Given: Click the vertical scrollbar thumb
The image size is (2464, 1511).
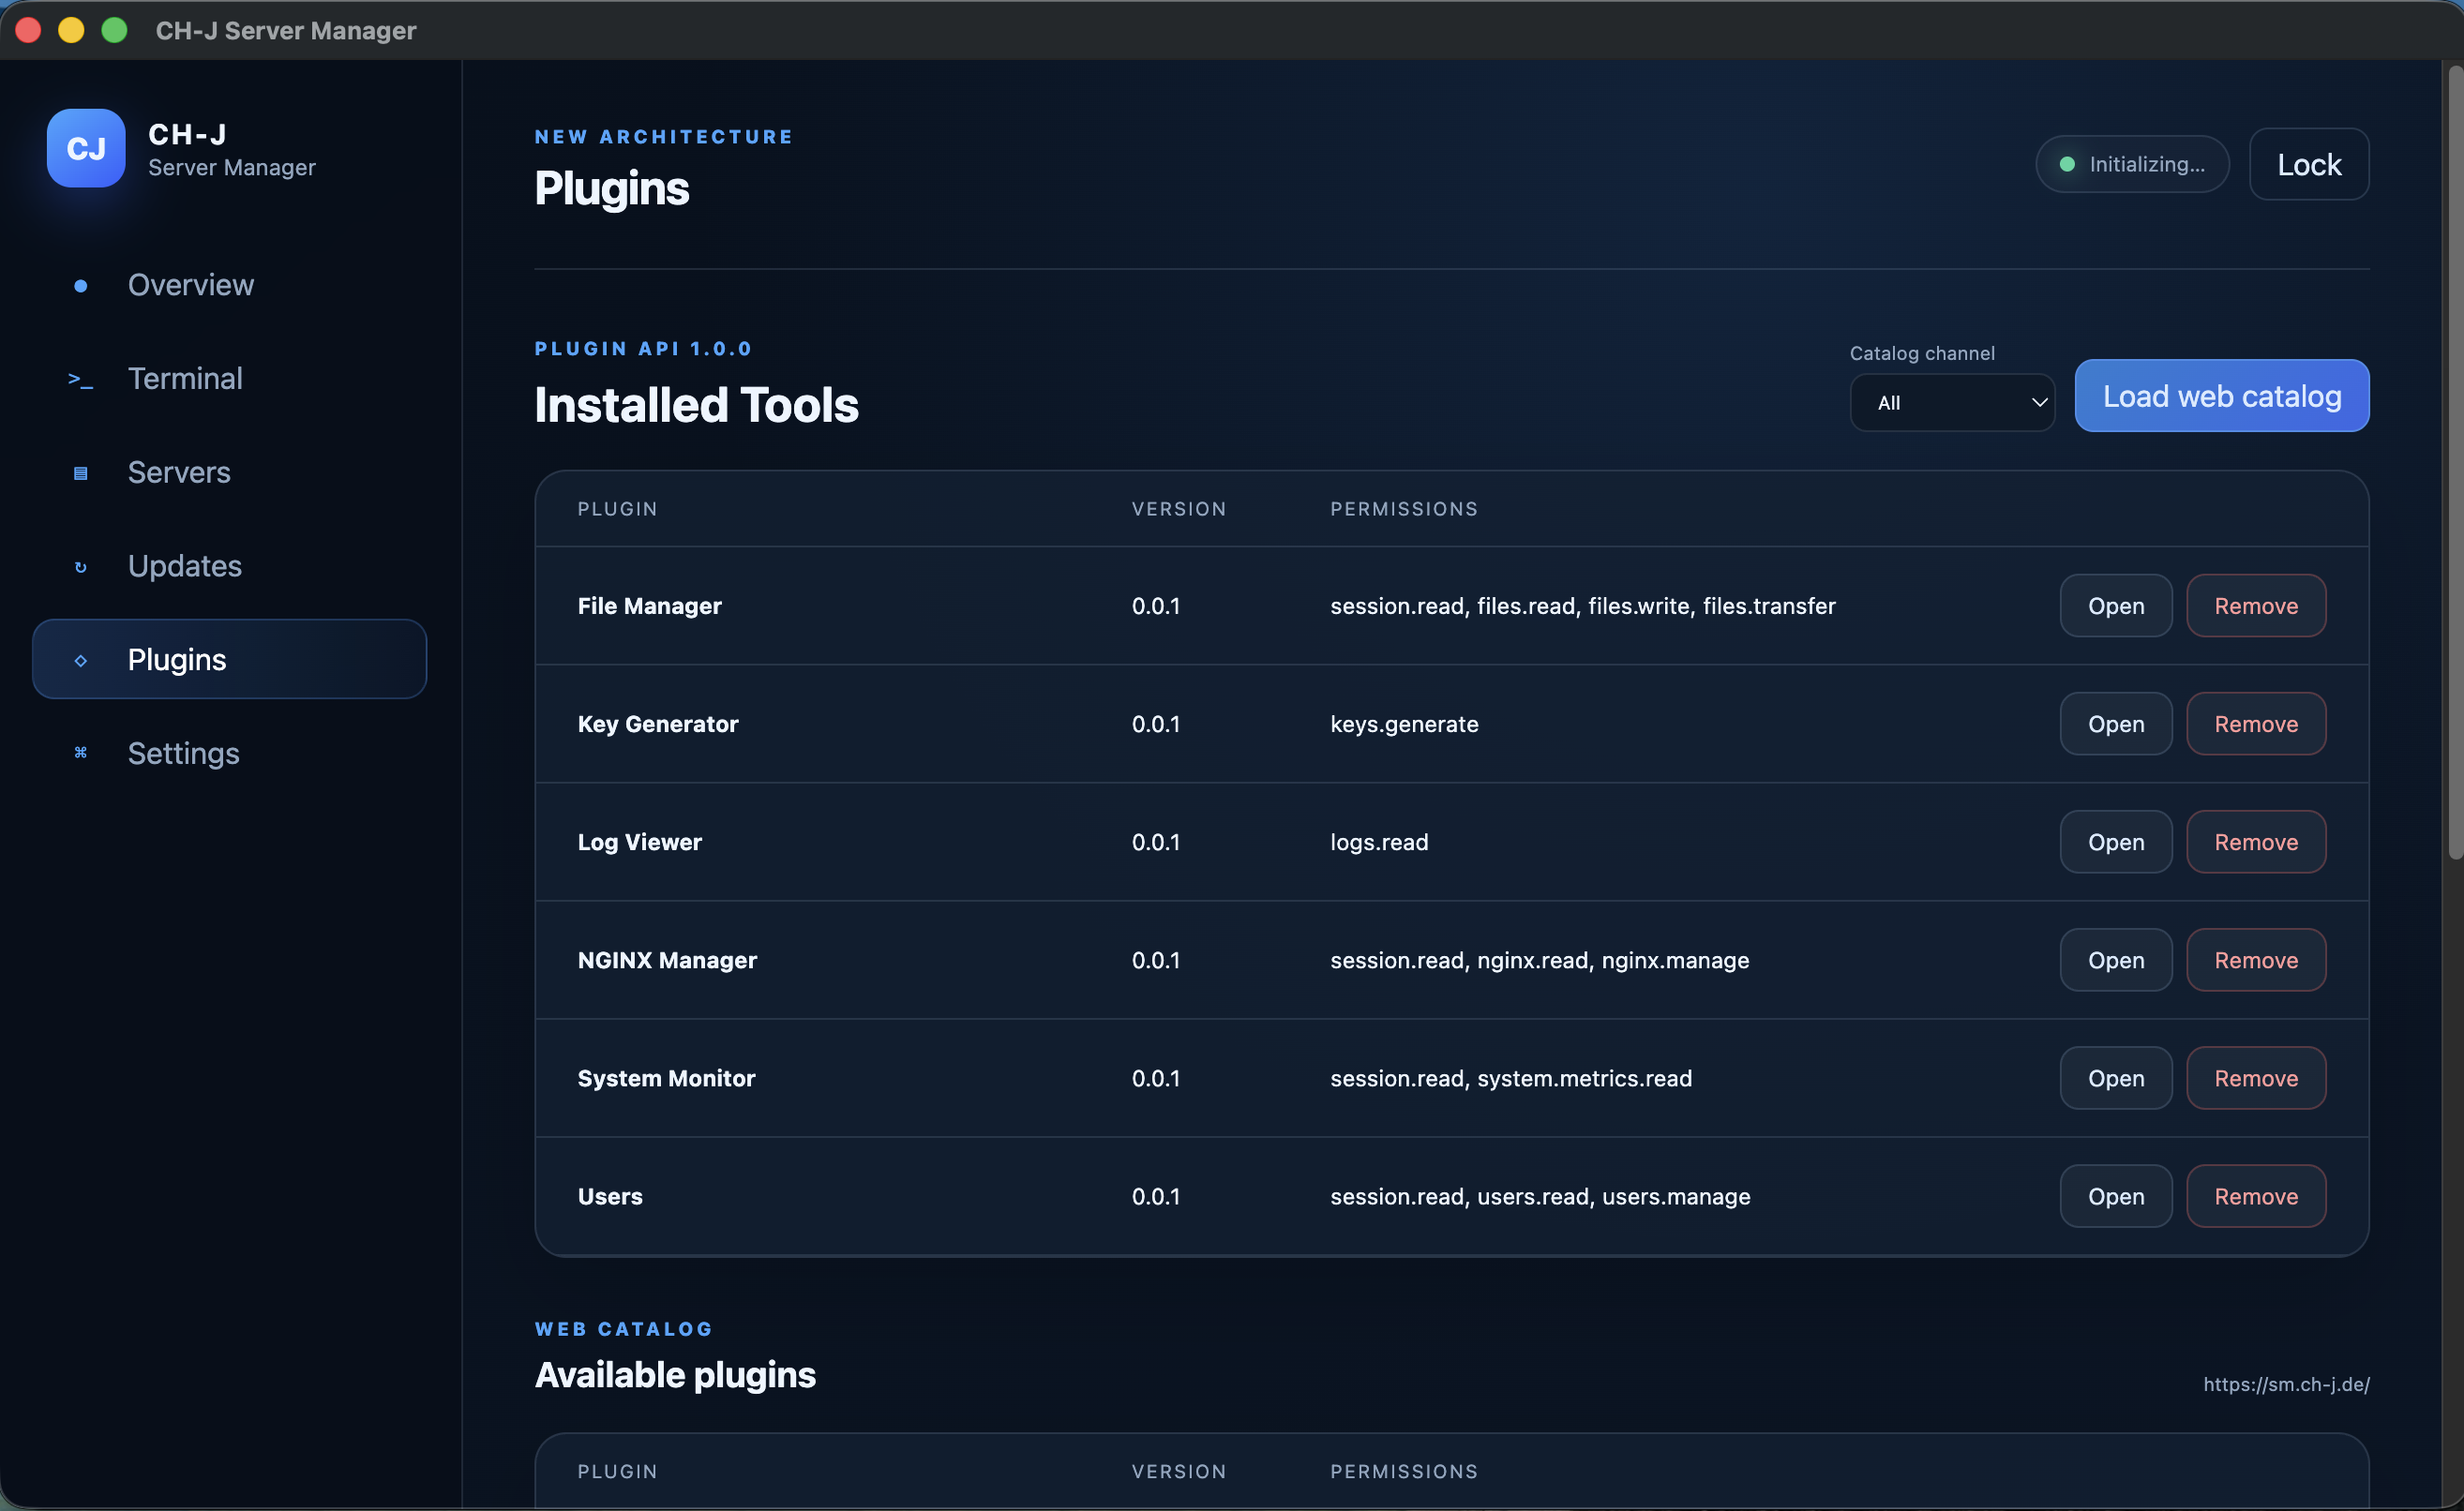Looking at the screenshot, I should tap(2455, 460).
